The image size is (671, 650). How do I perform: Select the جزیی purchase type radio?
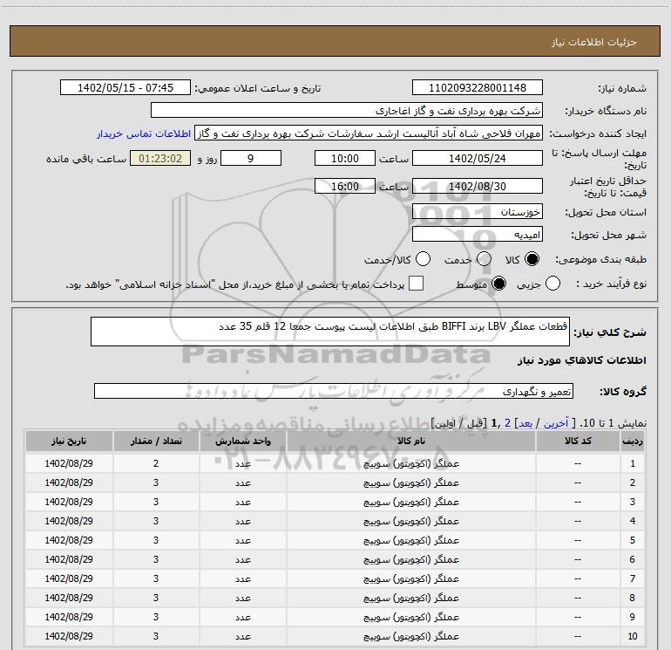[552, 284]
